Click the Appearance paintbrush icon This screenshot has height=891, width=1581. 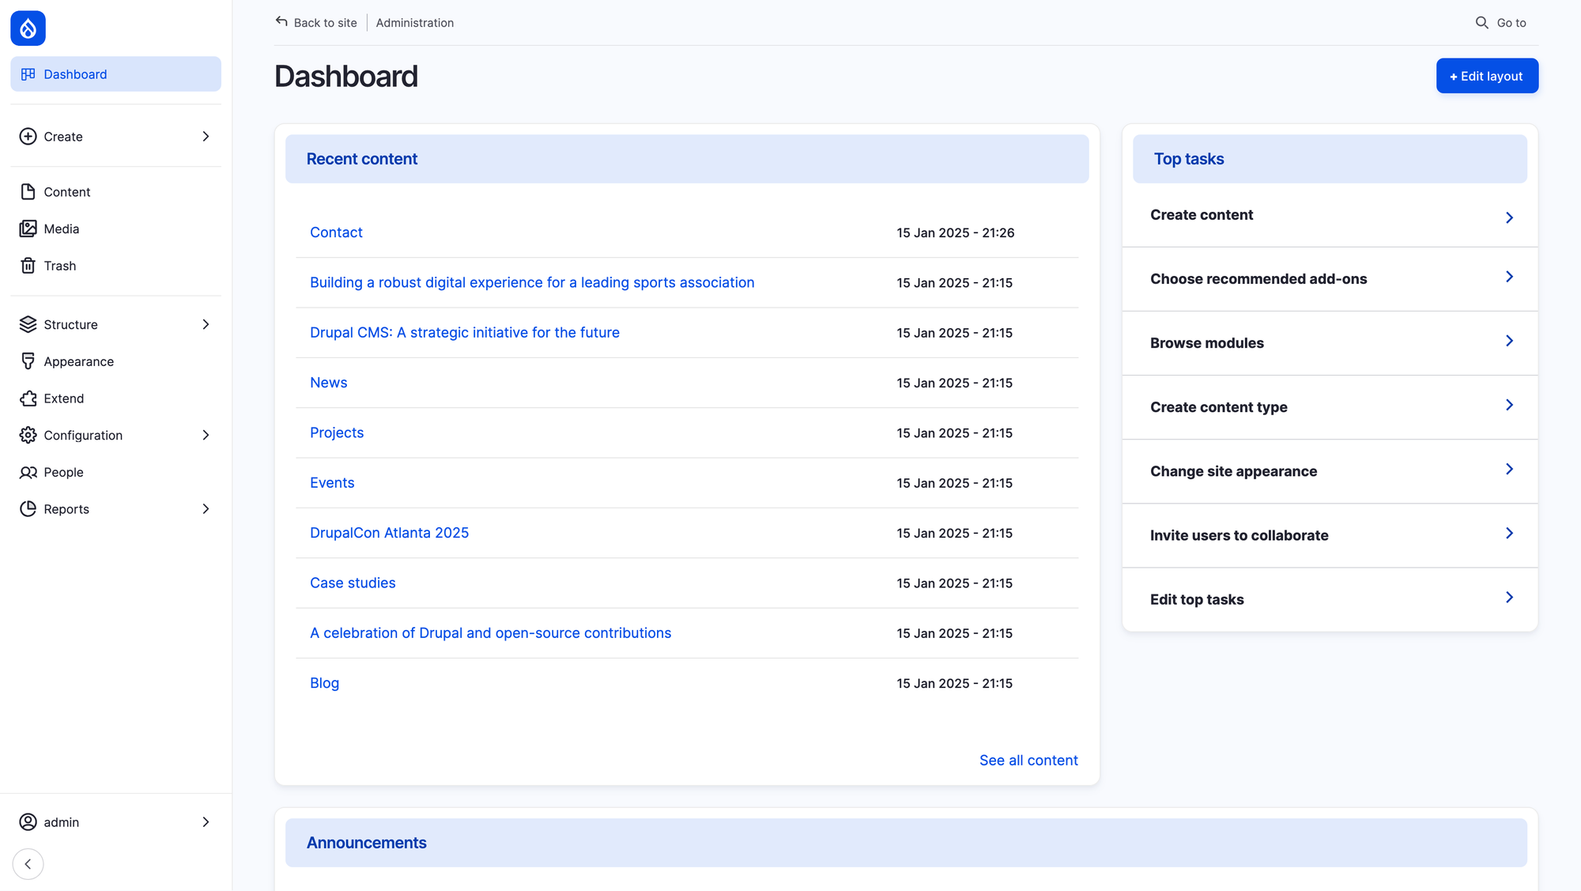click(x=28, y=361)
